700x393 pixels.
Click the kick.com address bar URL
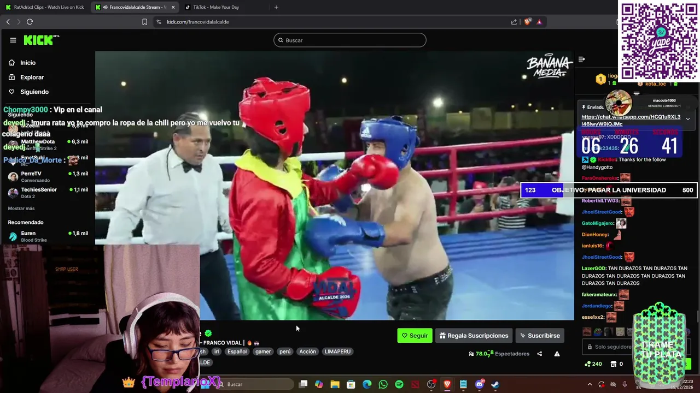coord(198,22)
